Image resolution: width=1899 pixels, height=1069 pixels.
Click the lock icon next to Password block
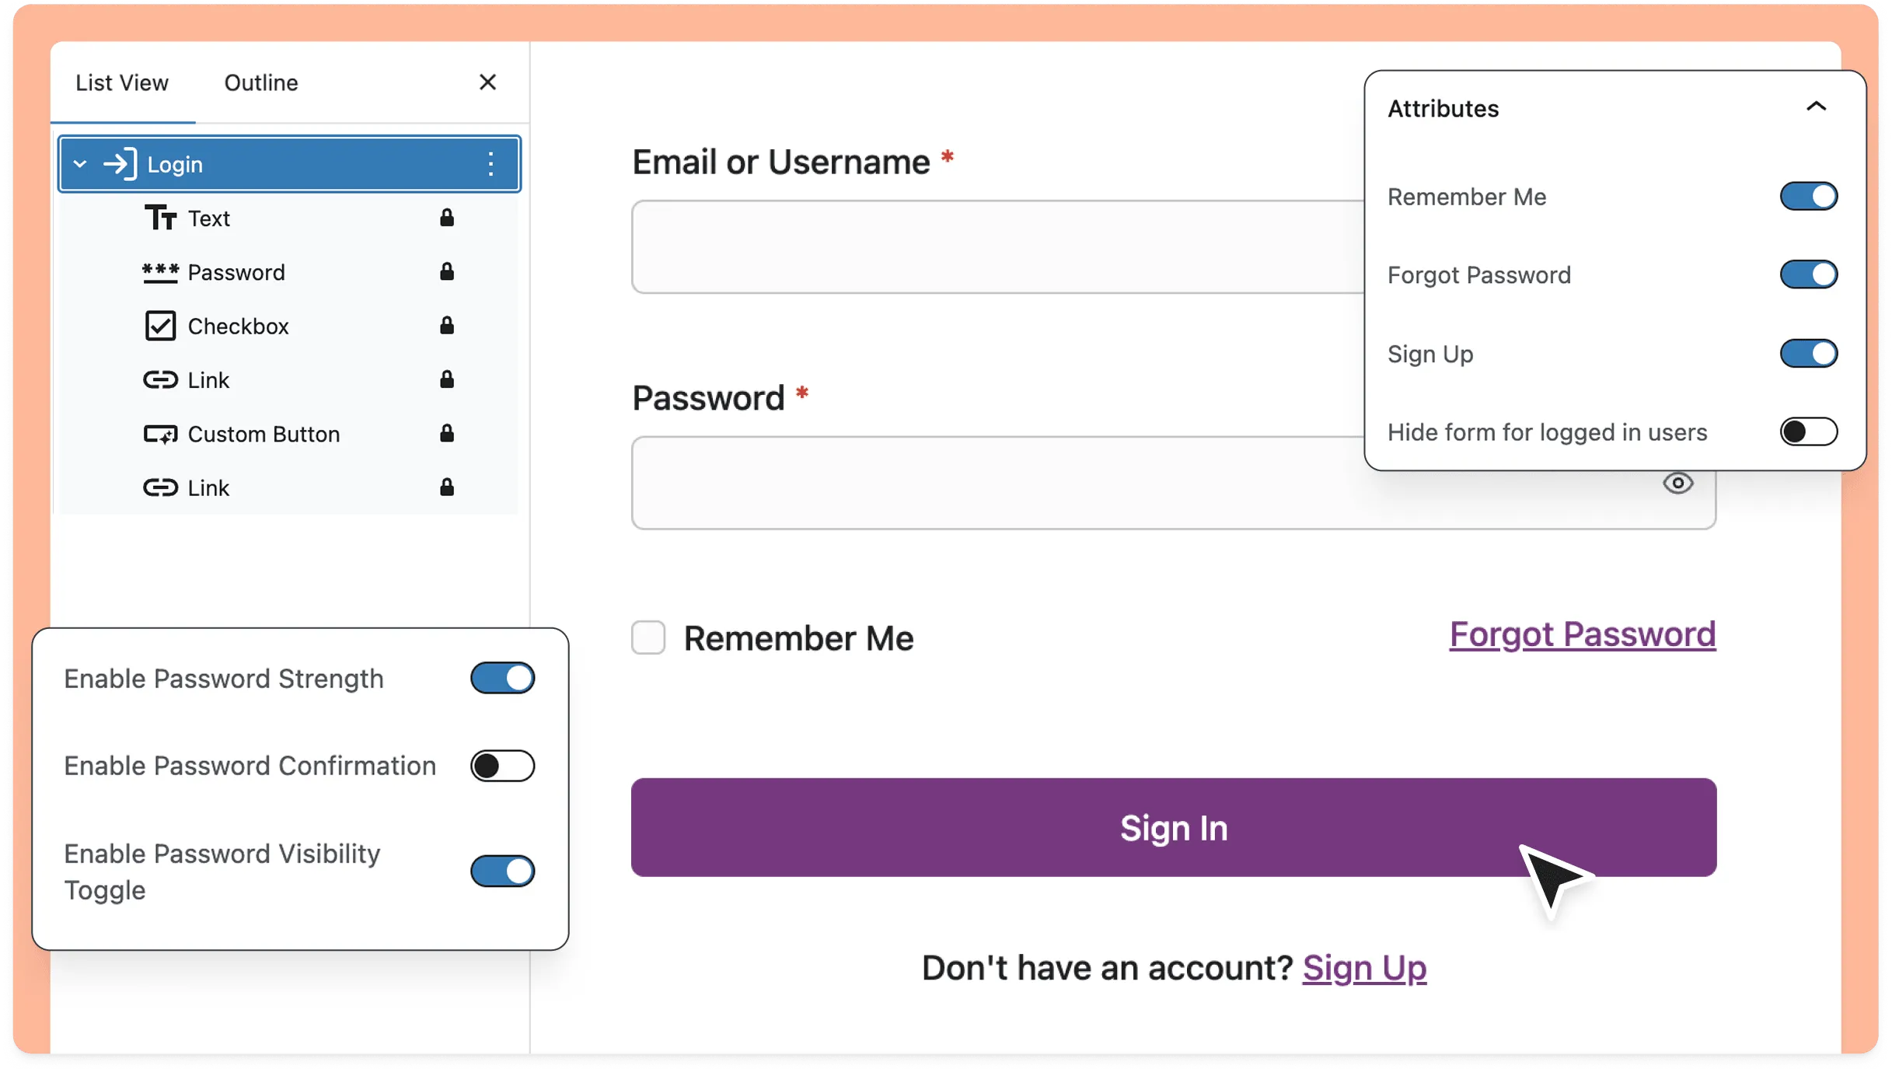447,272
